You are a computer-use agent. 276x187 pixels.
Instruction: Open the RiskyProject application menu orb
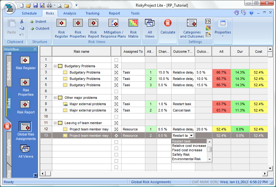tap(9, 8)
